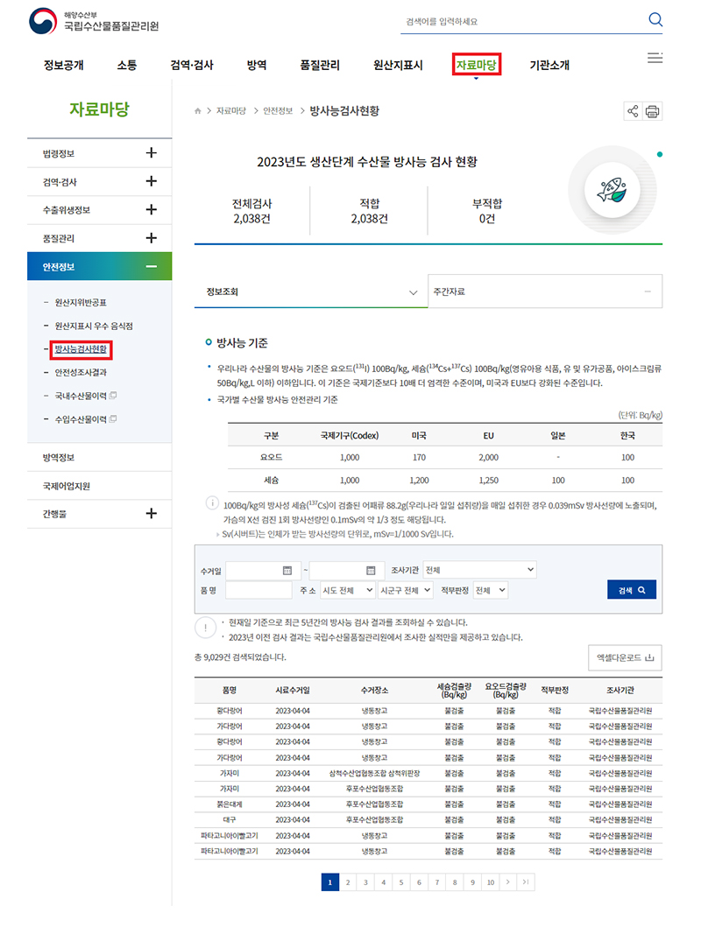
Task: Click the 검색 search button
Action: (631, 591)
